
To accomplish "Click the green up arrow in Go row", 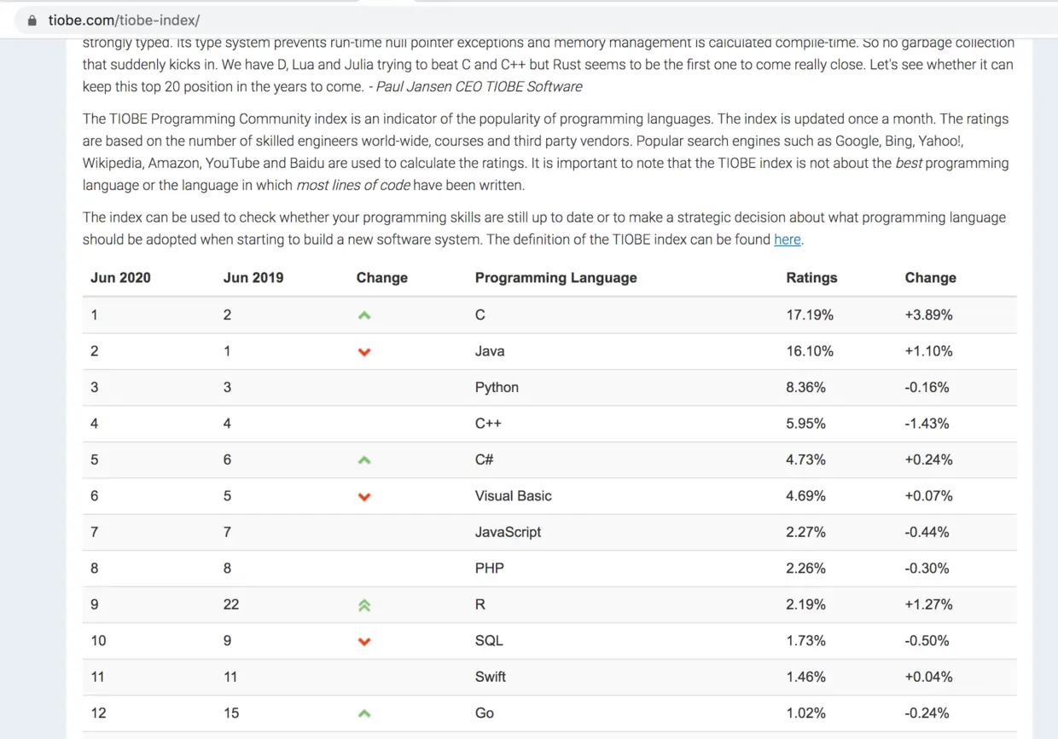I will coord(364,713).
